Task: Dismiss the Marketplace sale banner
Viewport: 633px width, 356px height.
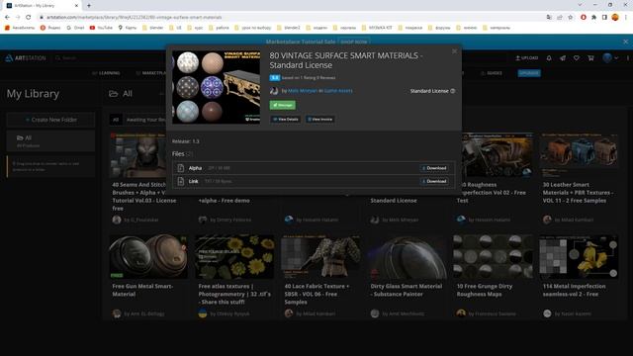Action: (x=625, y=42)
